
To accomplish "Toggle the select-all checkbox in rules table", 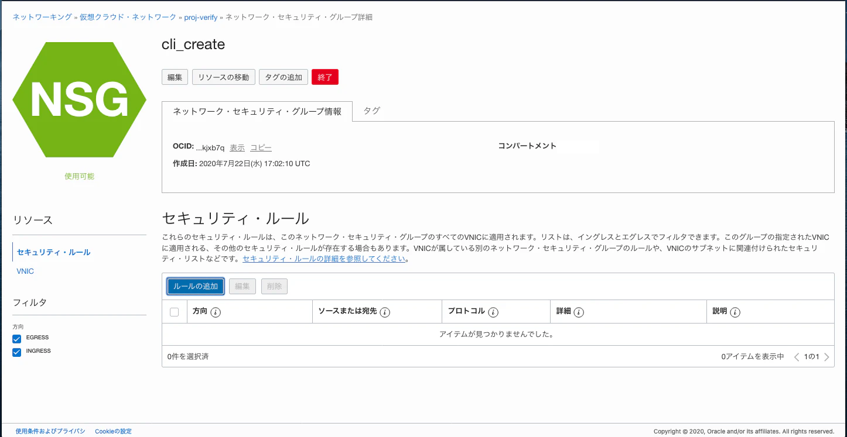I will (x=174, y=312).
